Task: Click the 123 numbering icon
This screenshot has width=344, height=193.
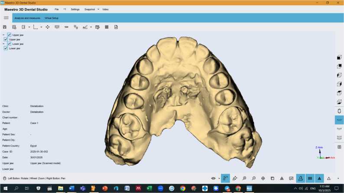Action: [x=66, y=27]
